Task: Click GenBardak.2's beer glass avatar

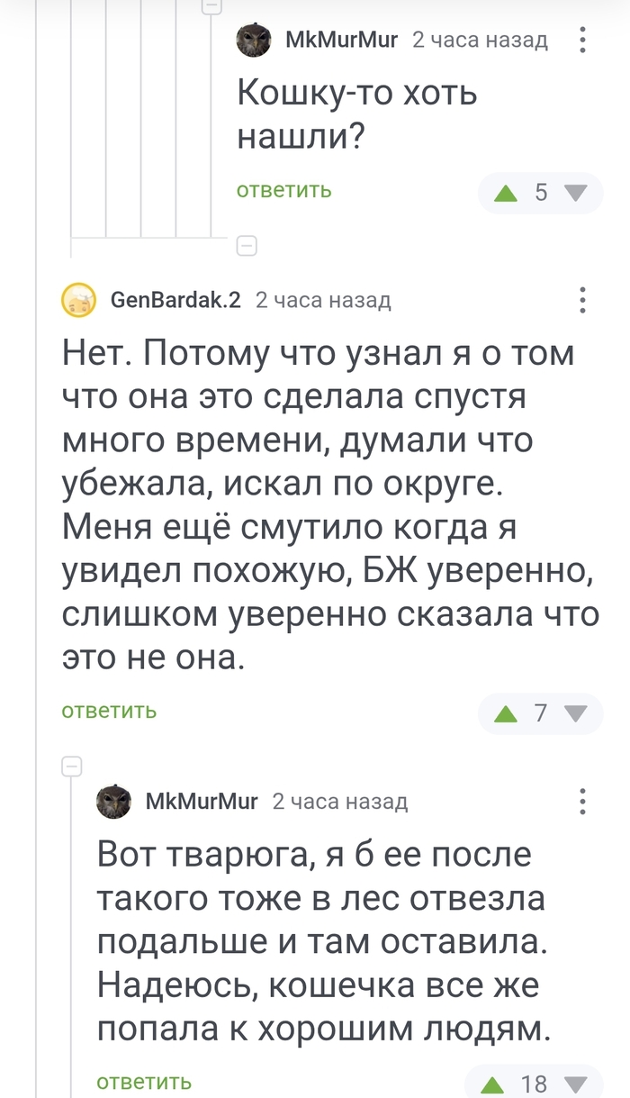Action: click(78, 299)
